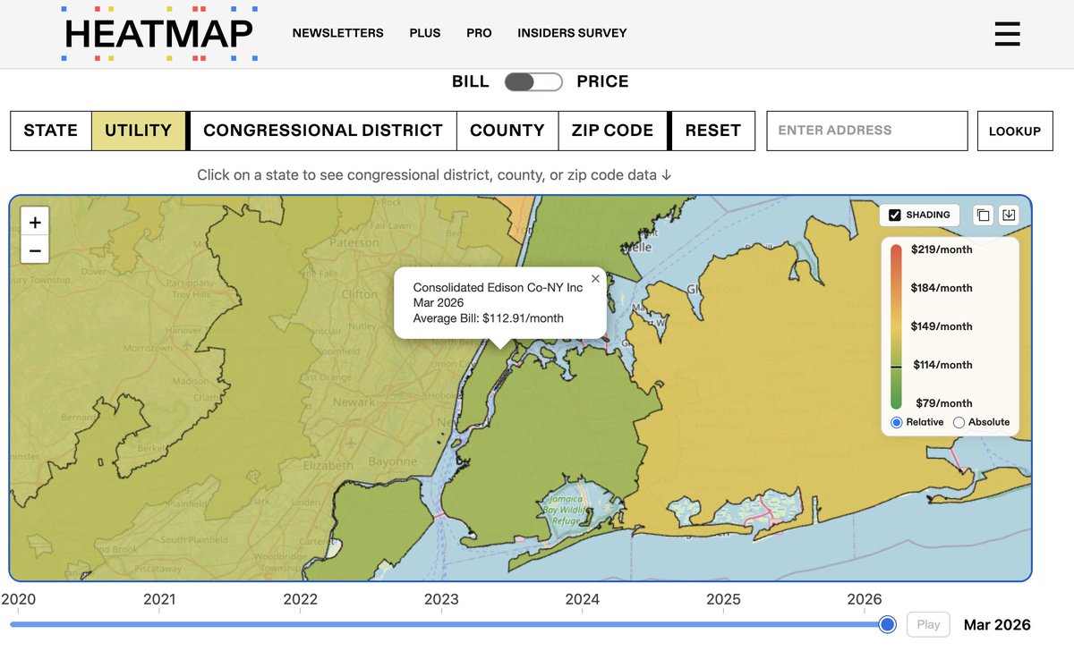
Task: Toggle the Bill/Price switch
Action: (533, 82)
